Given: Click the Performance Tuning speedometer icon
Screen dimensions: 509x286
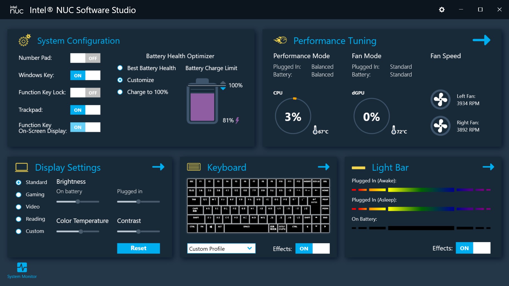Looking at the screenshot, I should 280,40.
